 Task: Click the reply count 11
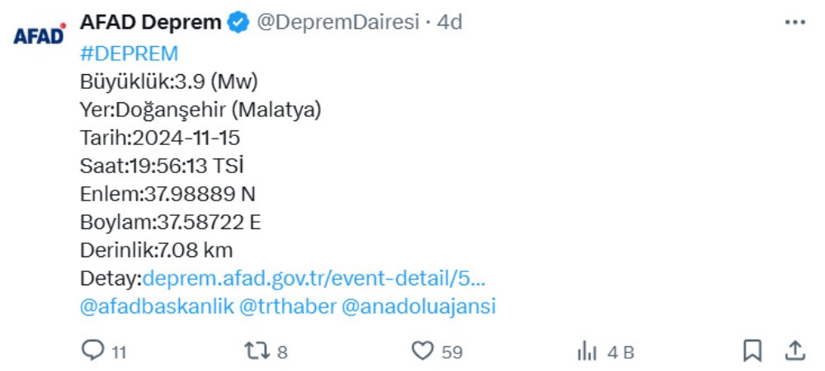tap(119, 352)
